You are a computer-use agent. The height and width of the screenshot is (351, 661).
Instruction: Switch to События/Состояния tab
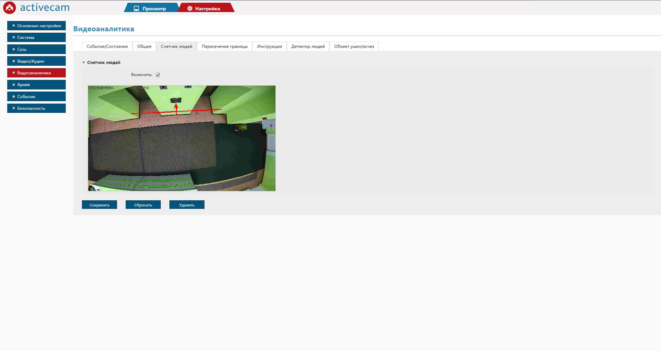tap(107, 46)
